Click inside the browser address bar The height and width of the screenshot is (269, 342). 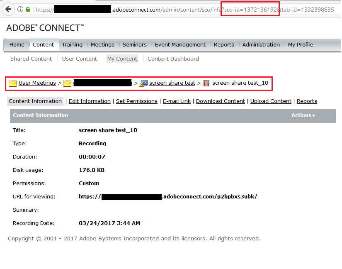(x=166, y=9)
